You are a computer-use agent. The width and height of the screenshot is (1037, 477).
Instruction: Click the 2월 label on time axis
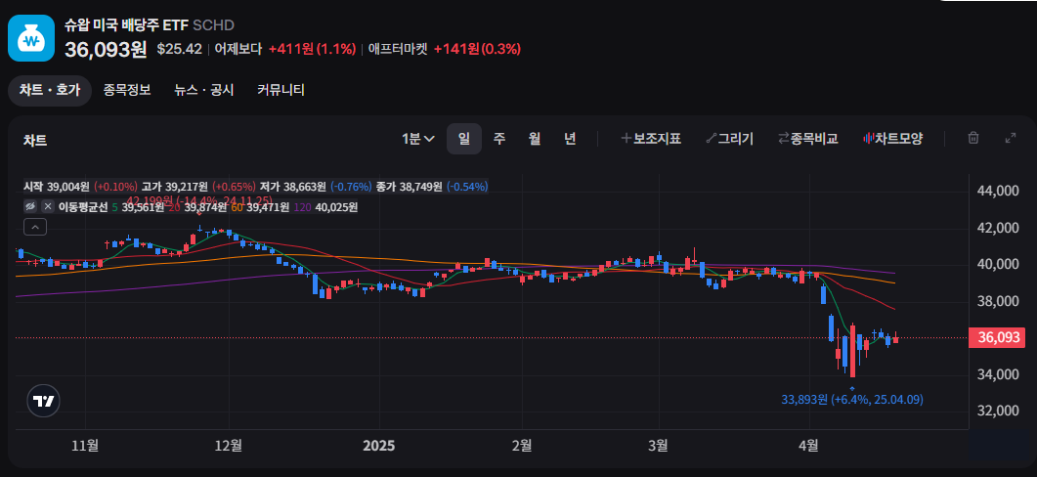coord(522,446)
